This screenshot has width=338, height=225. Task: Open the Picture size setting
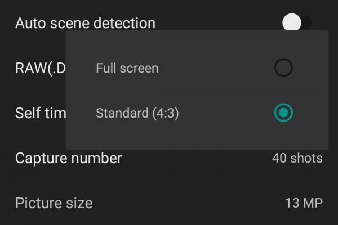tap(54, 202)
